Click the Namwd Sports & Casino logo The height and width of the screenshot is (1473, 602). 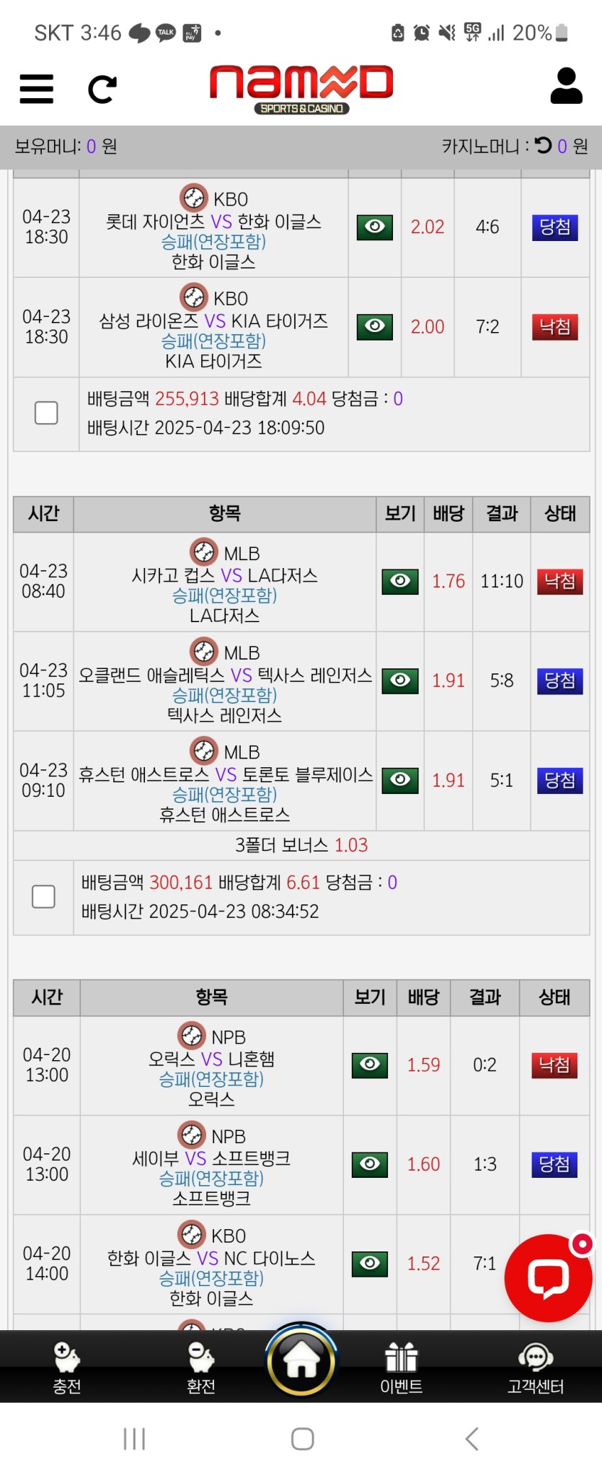301,89
